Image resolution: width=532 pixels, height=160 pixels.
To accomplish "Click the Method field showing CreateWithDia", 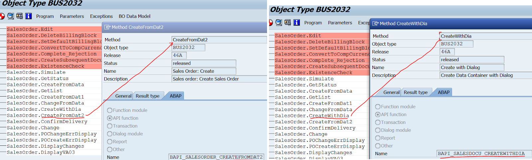I will tap(485, 36).
